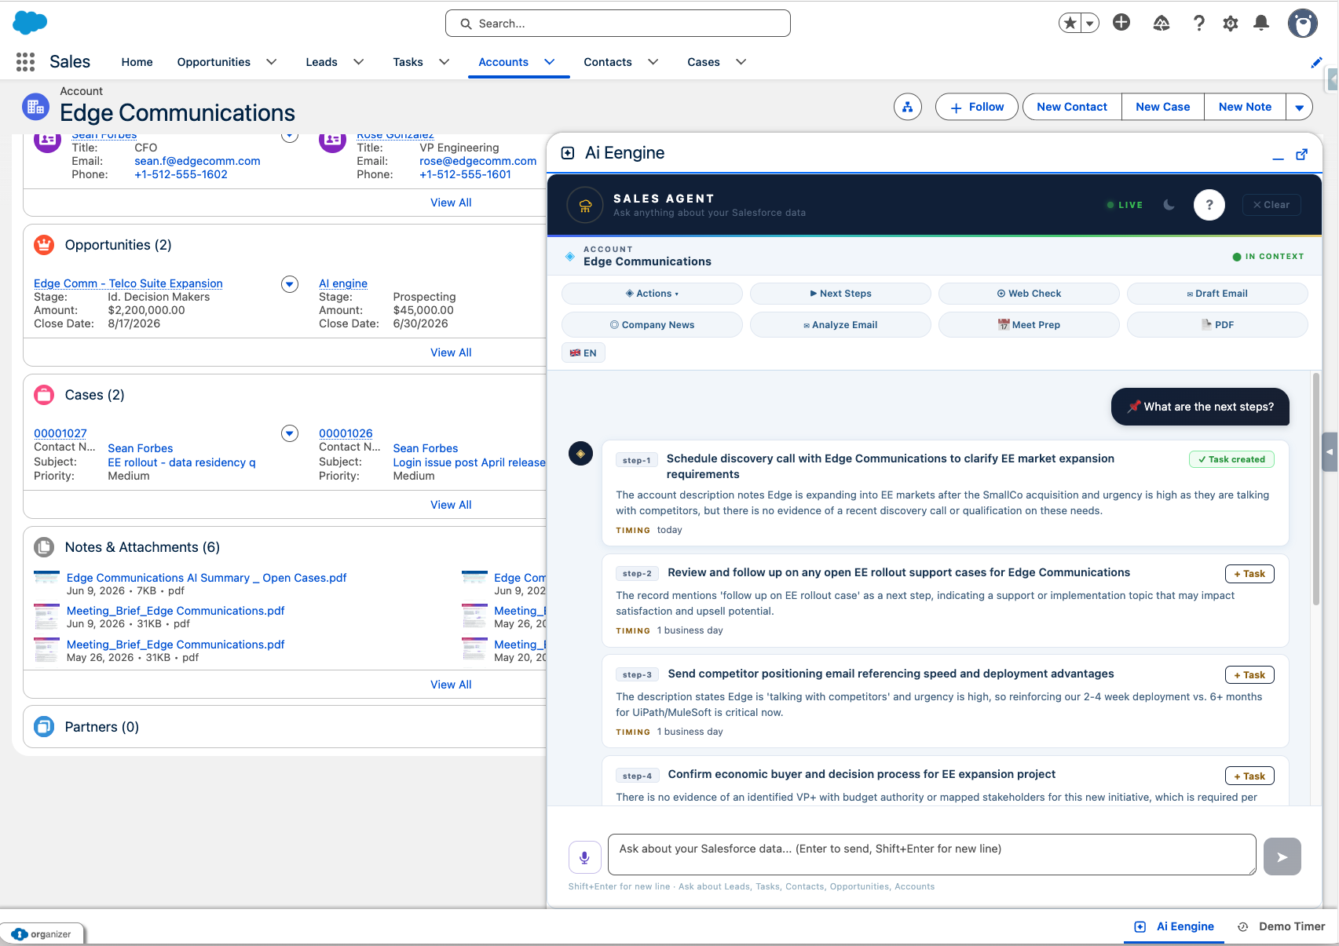
Task: Follow the Edge Communications account
Action: pos(977,107)
